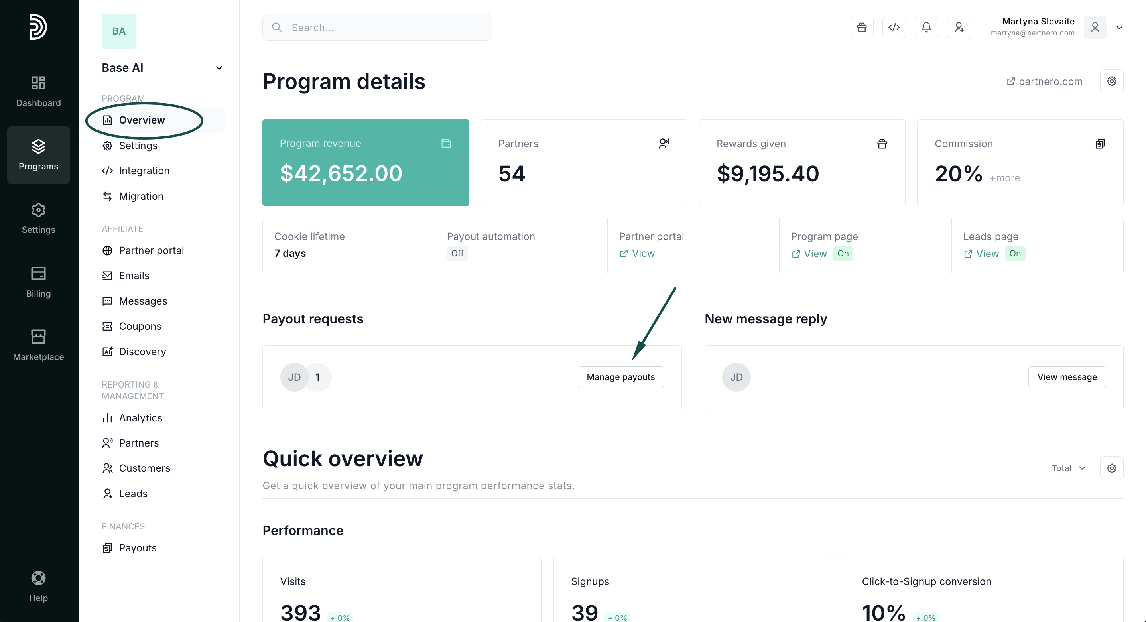
Task: Open Analytics in the sidebar menu
Action: coord(140,418)
